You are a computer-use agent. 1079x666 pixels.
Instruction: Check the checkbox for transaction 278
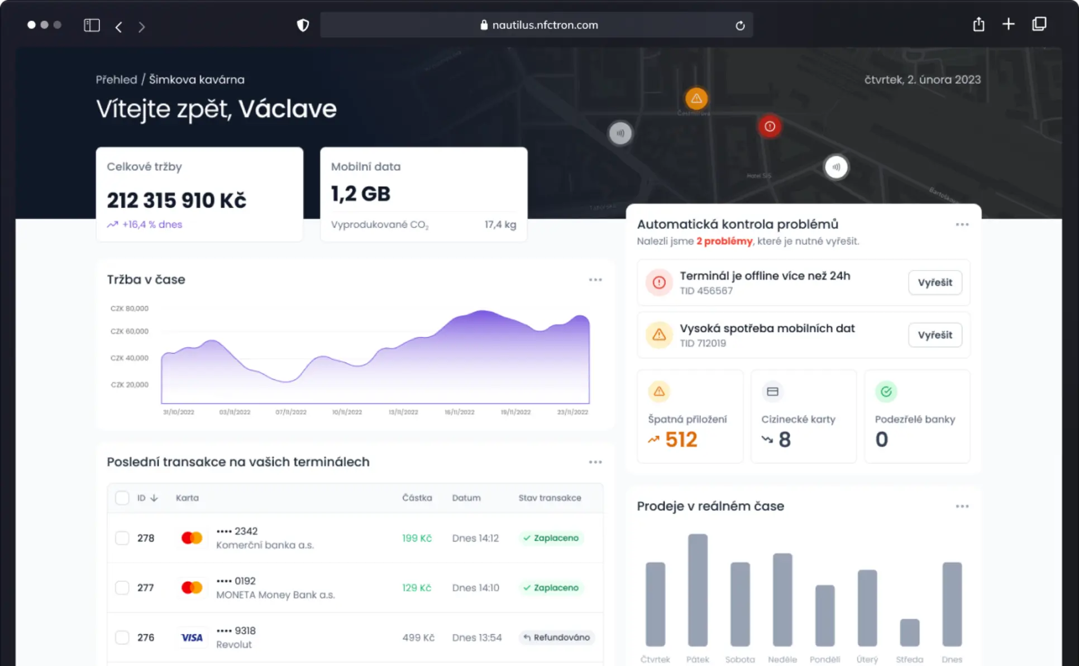pos(122,538)
